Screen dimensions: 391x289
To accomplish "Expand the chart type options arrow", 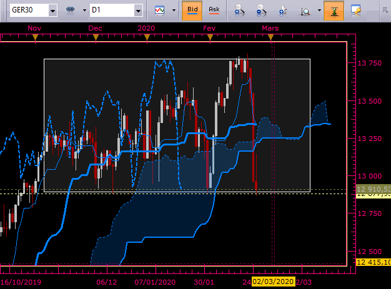I will pyautogui.click(x=174, y=10).
